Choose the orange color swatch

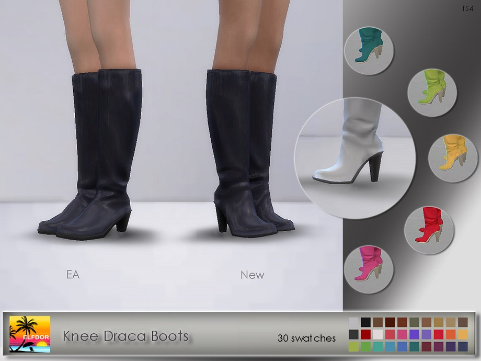pos(451,334)
